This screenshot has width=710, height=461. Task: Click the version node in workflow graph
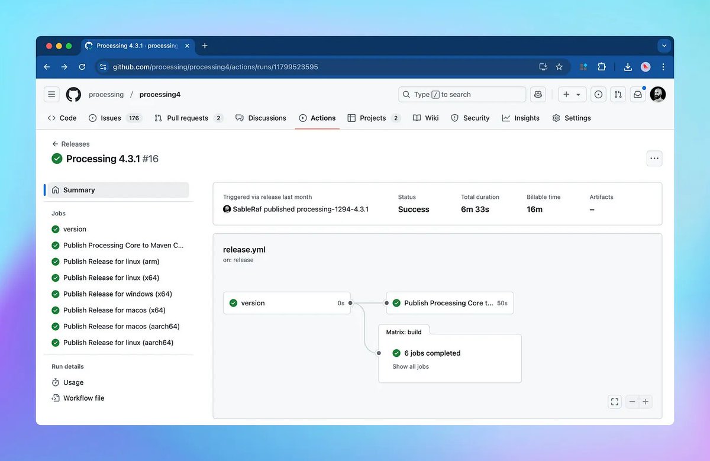287,303
